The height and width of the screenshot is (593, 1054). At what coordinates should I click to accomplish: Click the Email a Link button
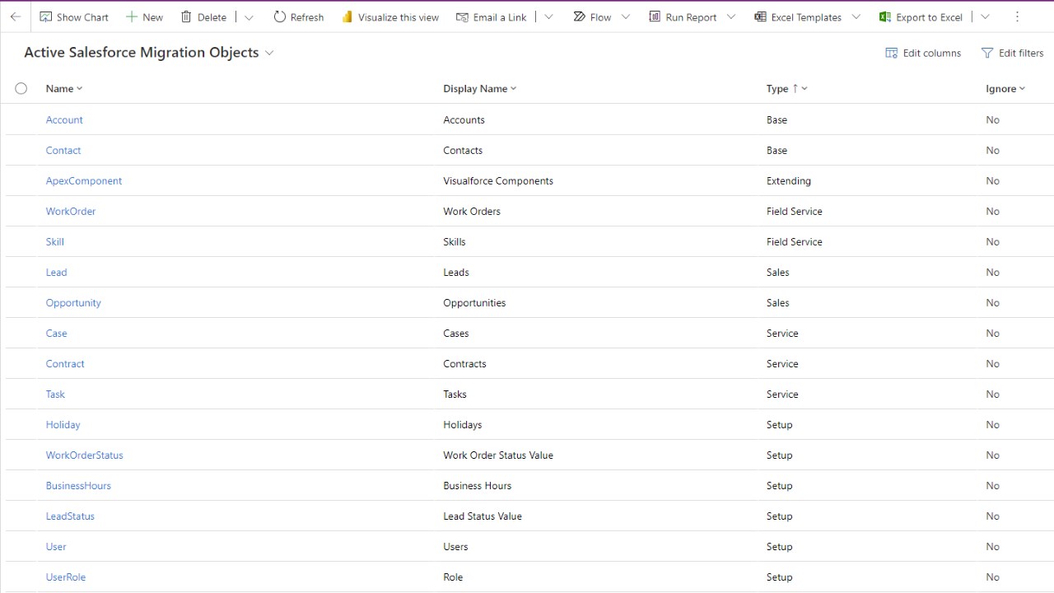(492, 16)
